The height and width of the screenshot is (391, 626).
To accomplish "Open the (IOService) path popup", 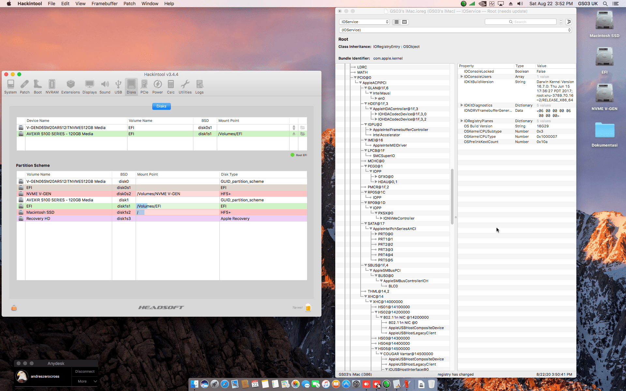I will point(455,30).
